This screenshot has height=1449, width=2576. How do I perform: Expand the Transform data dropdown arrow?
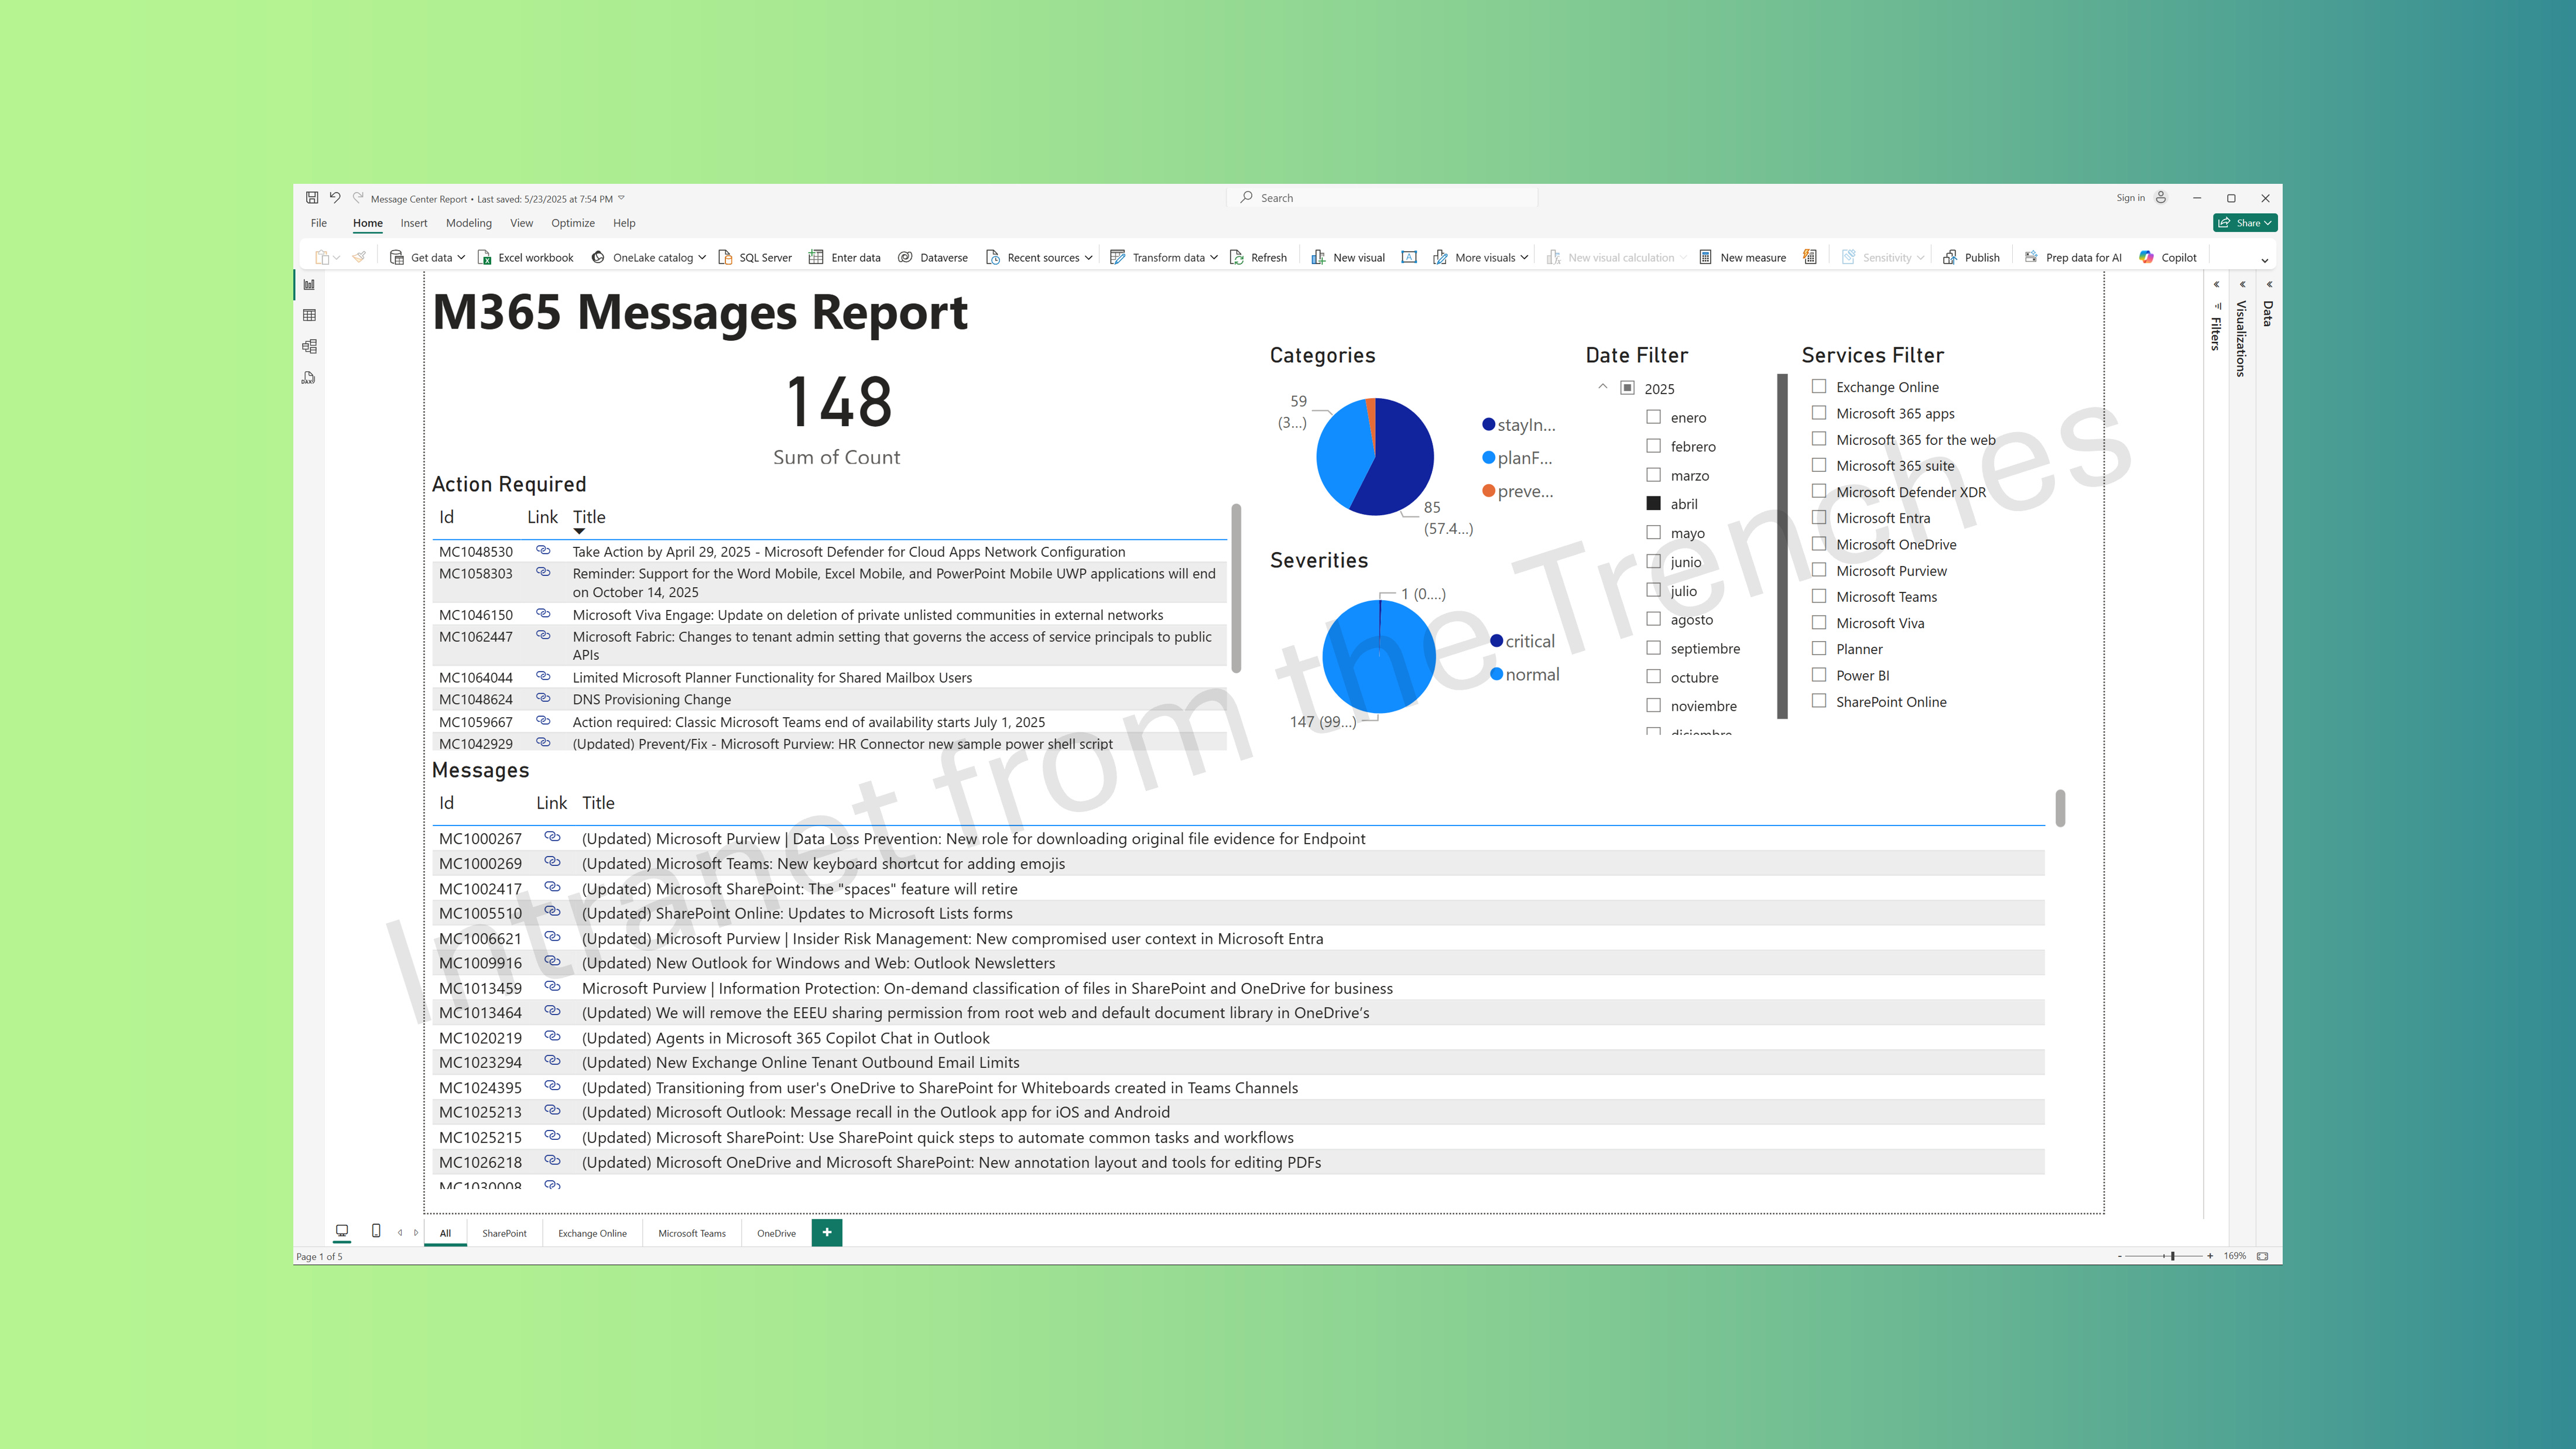(x=1214, y=258)
